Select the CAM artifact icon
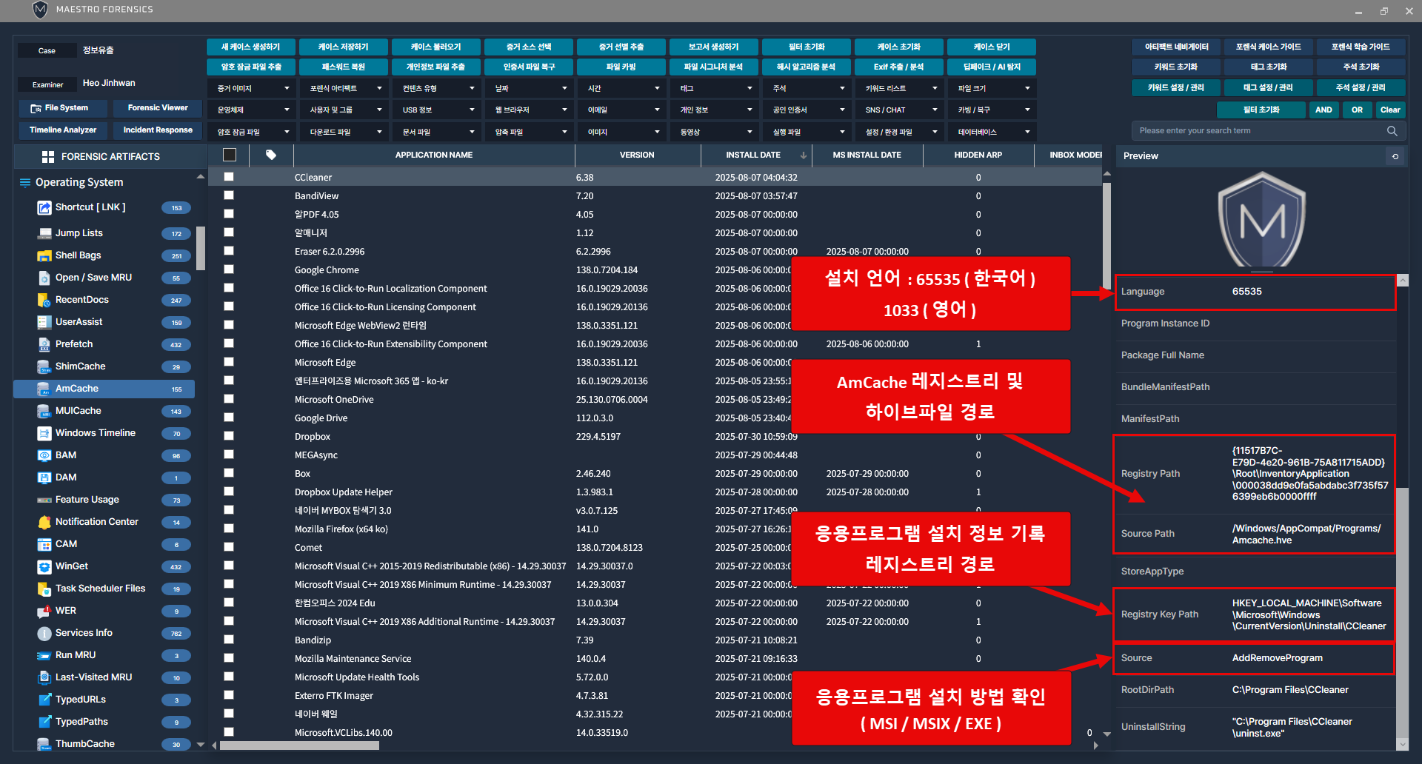 coord(44,544)
